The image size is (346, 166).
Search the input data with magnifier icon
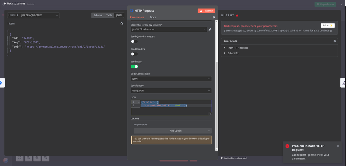click(x=122, y=23)
